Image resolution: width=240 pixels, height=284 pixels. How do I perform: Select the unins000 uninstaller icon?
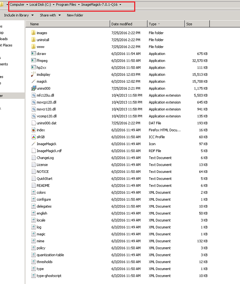34,88
